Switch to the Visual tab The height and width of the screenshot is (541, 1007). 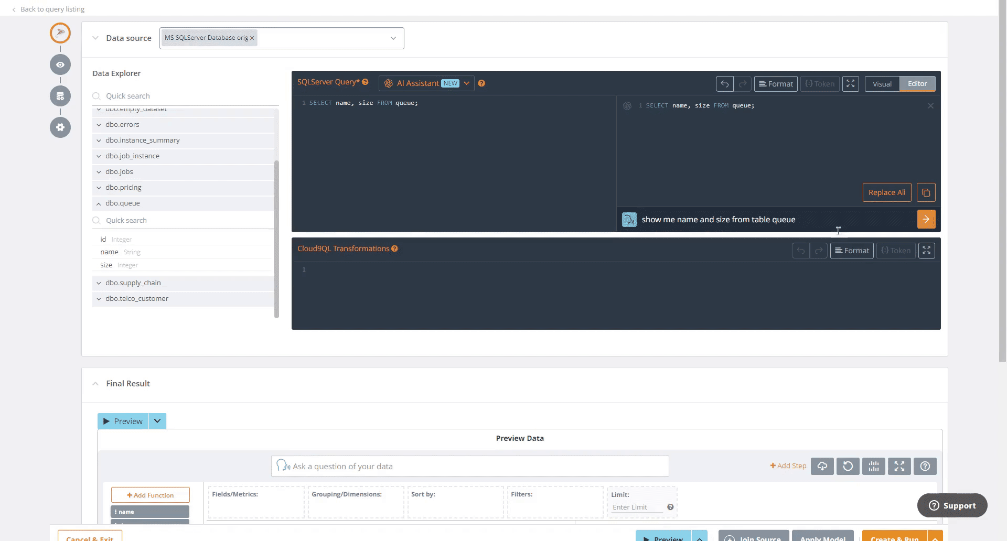click(882, 83)
